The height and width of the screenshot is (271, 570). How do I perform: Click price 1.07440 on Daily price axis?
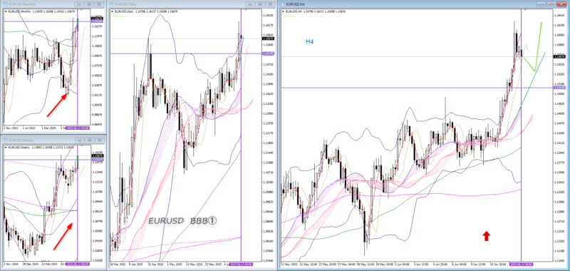269,260
